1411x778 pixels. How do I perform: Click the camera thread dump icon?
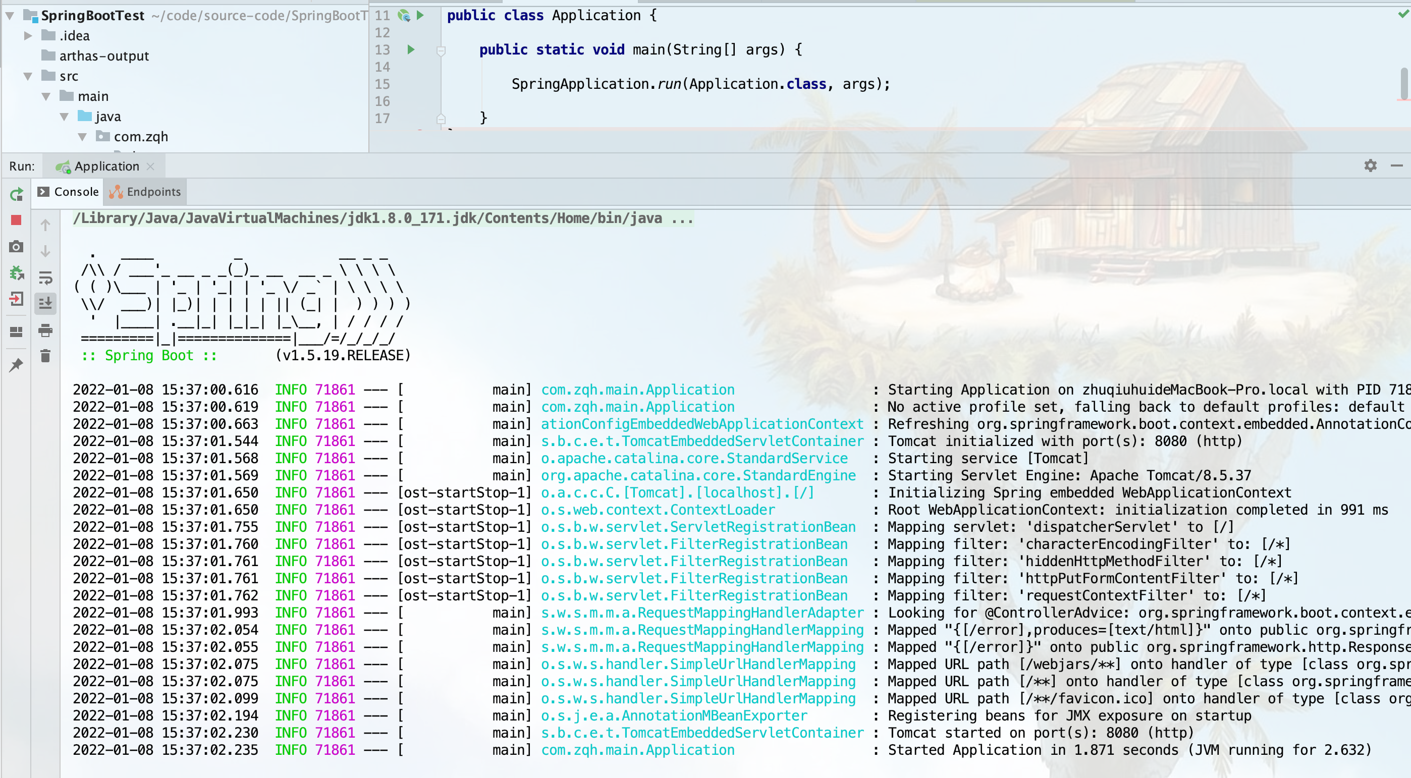pyautogui.click(x=16, y=247)
